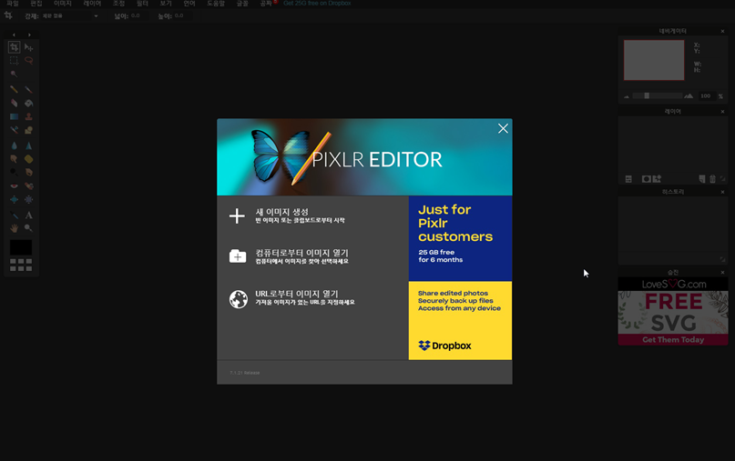Image resolution: width=735 pixels, height=461 pixels.
Task: Expand the 강제 constraint dropdown
Action: click(70, 16)
